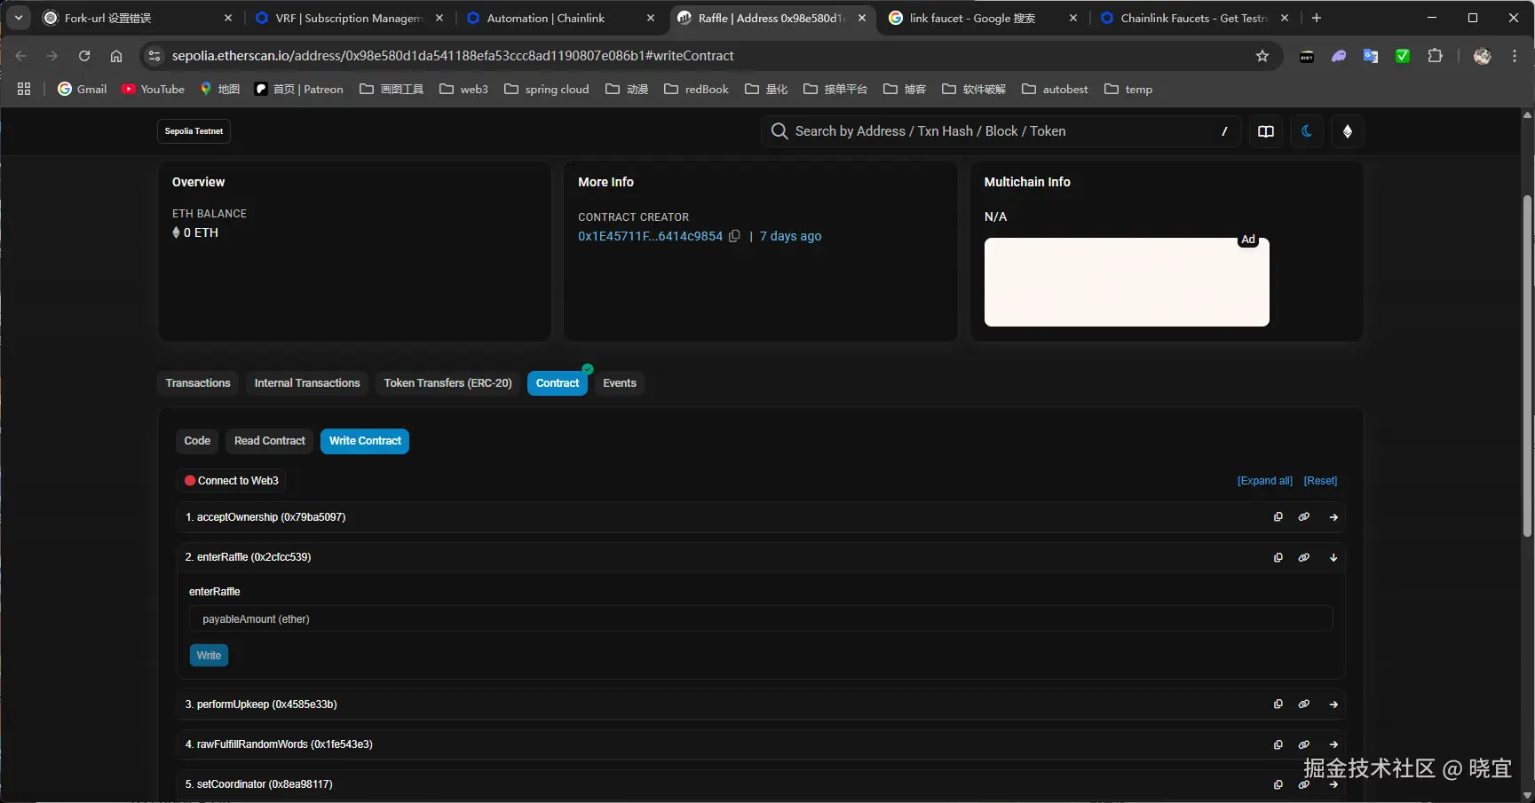Image resolution: width=1535 pixels, height=803 pixels.
Task: Focus the Etherscan search box
Action: 1001,131
